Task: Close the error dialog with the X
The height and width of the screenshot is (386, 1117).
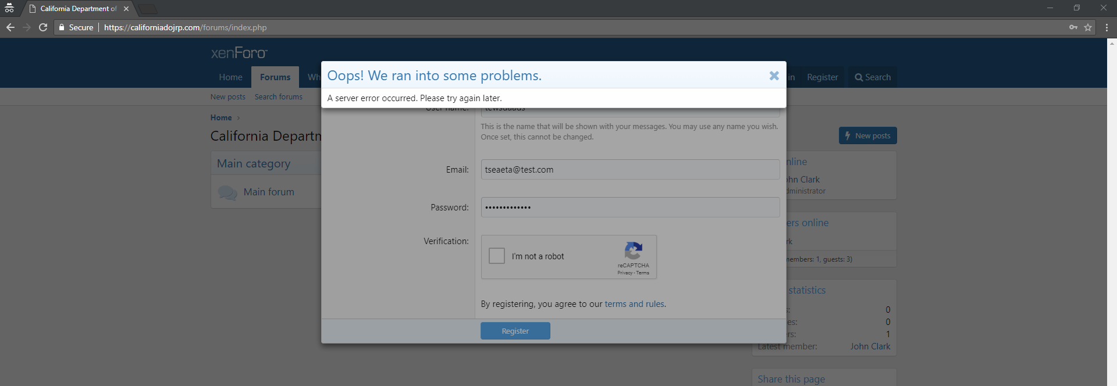Action: [774, 76]
